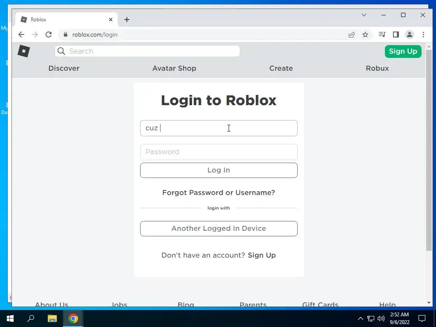
Task: Click the Password field
Action: (x=218, y=152)
